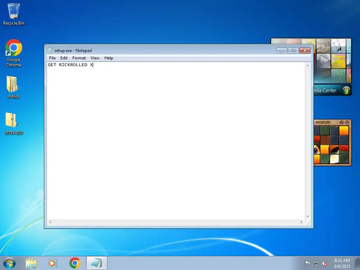Click vertical scrollbar down arrow in Notepad
The height and width of the screenshot is (270, 360).
308,217
